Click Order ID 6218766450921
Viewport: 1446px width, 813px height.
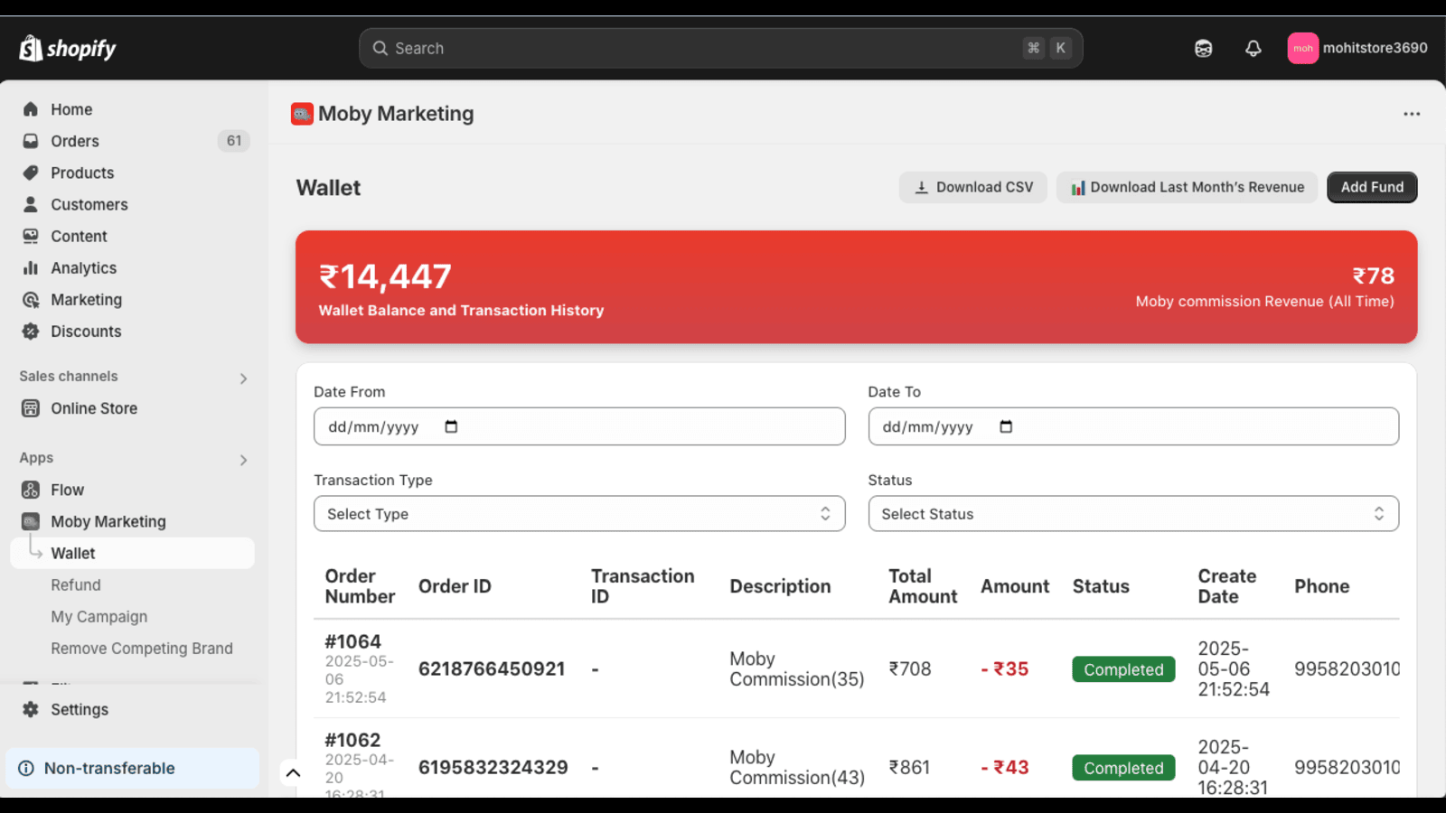point(492,668)
